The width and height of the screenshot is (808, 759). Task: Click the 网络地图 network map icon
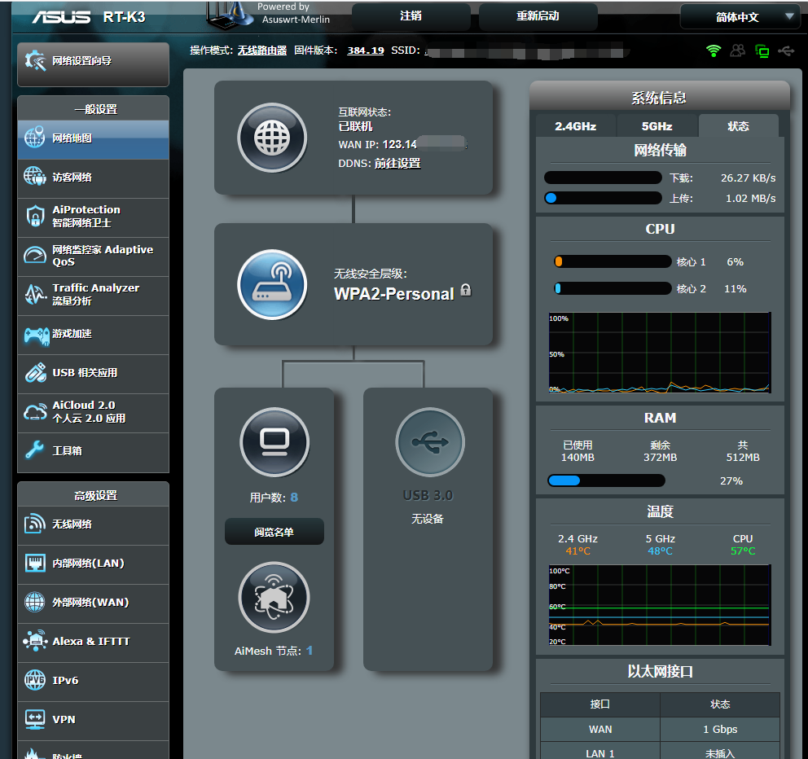point(34,138)
